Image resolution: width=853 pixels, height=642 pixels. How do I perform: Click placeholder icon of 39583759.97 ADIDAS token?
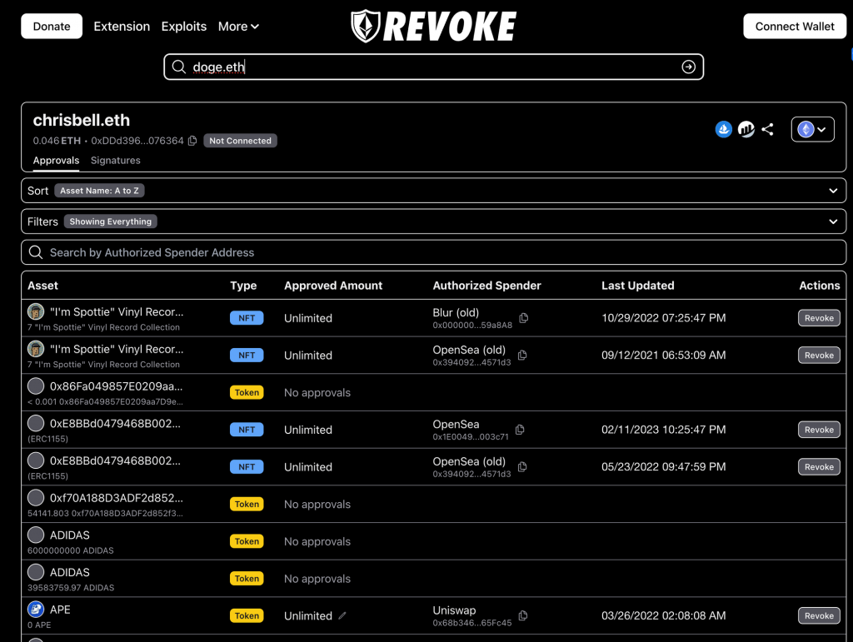point(36,572)
